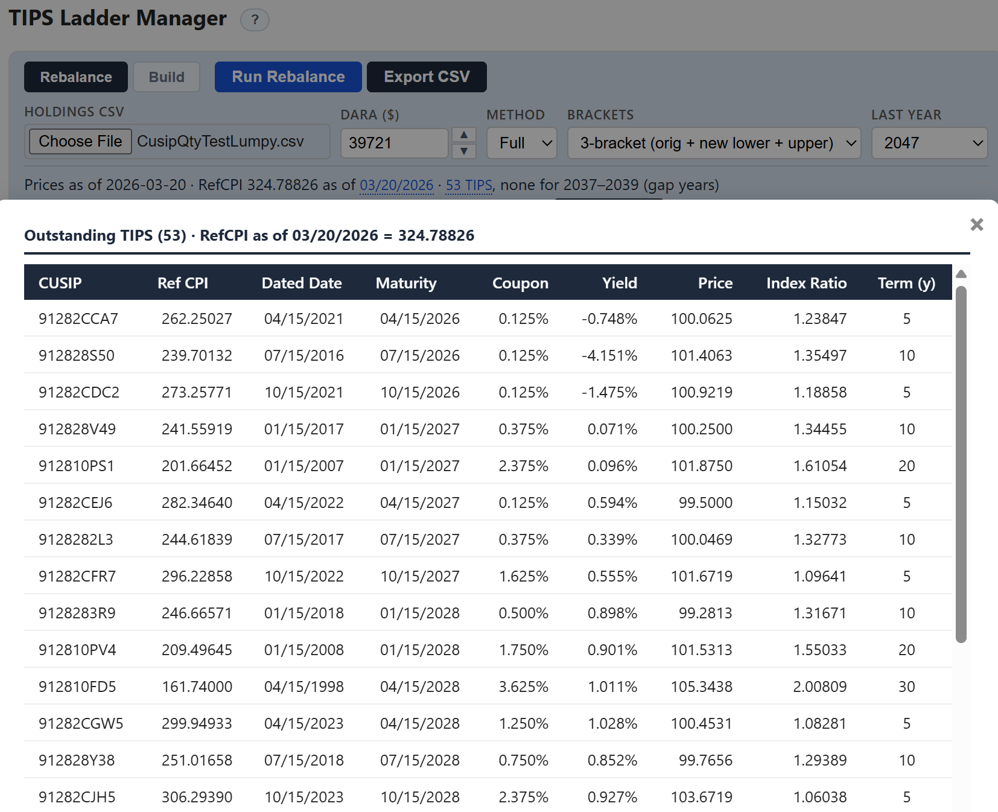Click the Term (y) column header
This screenshot has height=812, width=998.
(906, 283)
